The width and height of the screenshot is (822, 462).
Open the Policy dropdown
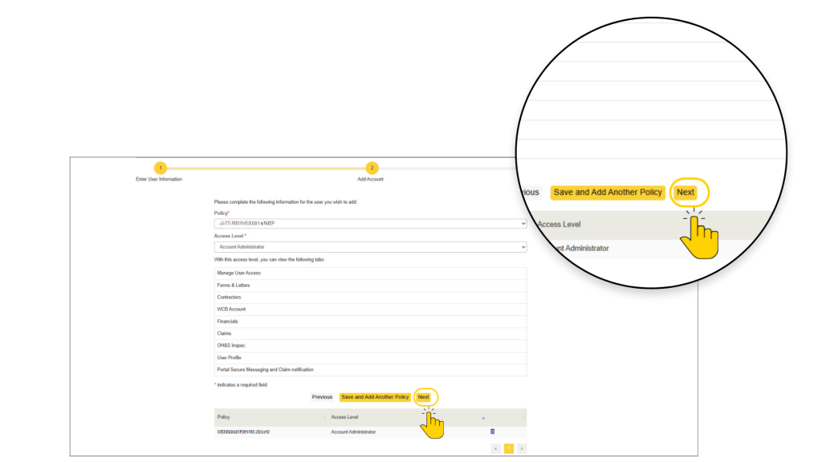[x=370, y=224]
